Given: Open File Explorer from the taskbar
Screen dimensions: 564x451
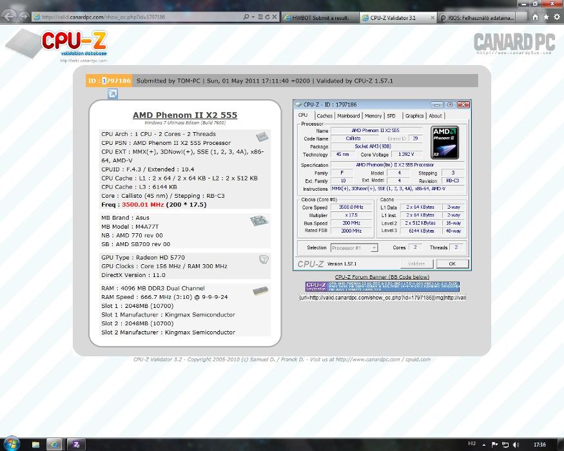Looking at the screenshot, I should [35, 445].
